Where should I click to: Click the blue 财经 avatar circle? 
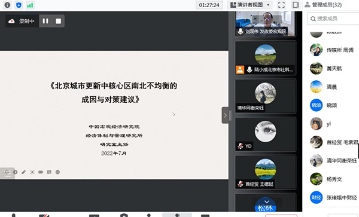pos(316,197)
